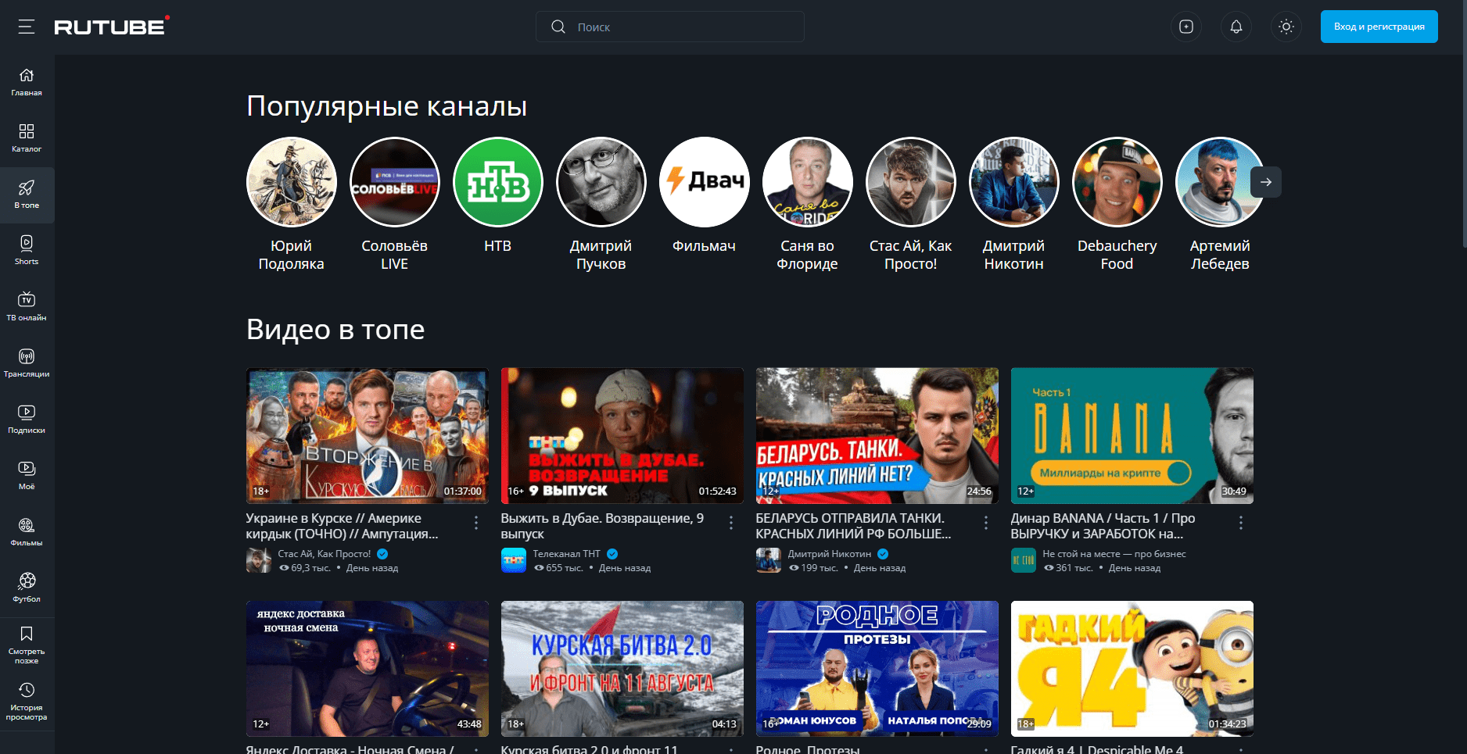1467x754 pixels.
Task: Open Смотреть позже in the sidebar
Action: [27, 645]
